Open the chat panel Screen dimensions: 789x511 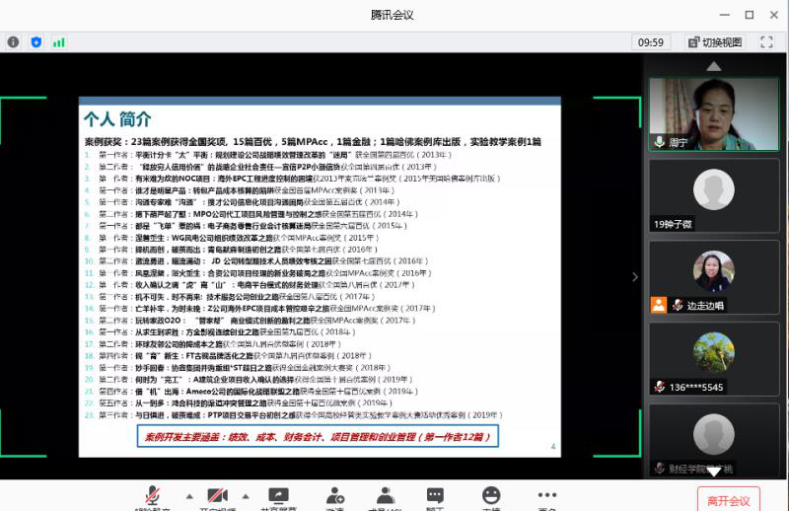(435, 495)
